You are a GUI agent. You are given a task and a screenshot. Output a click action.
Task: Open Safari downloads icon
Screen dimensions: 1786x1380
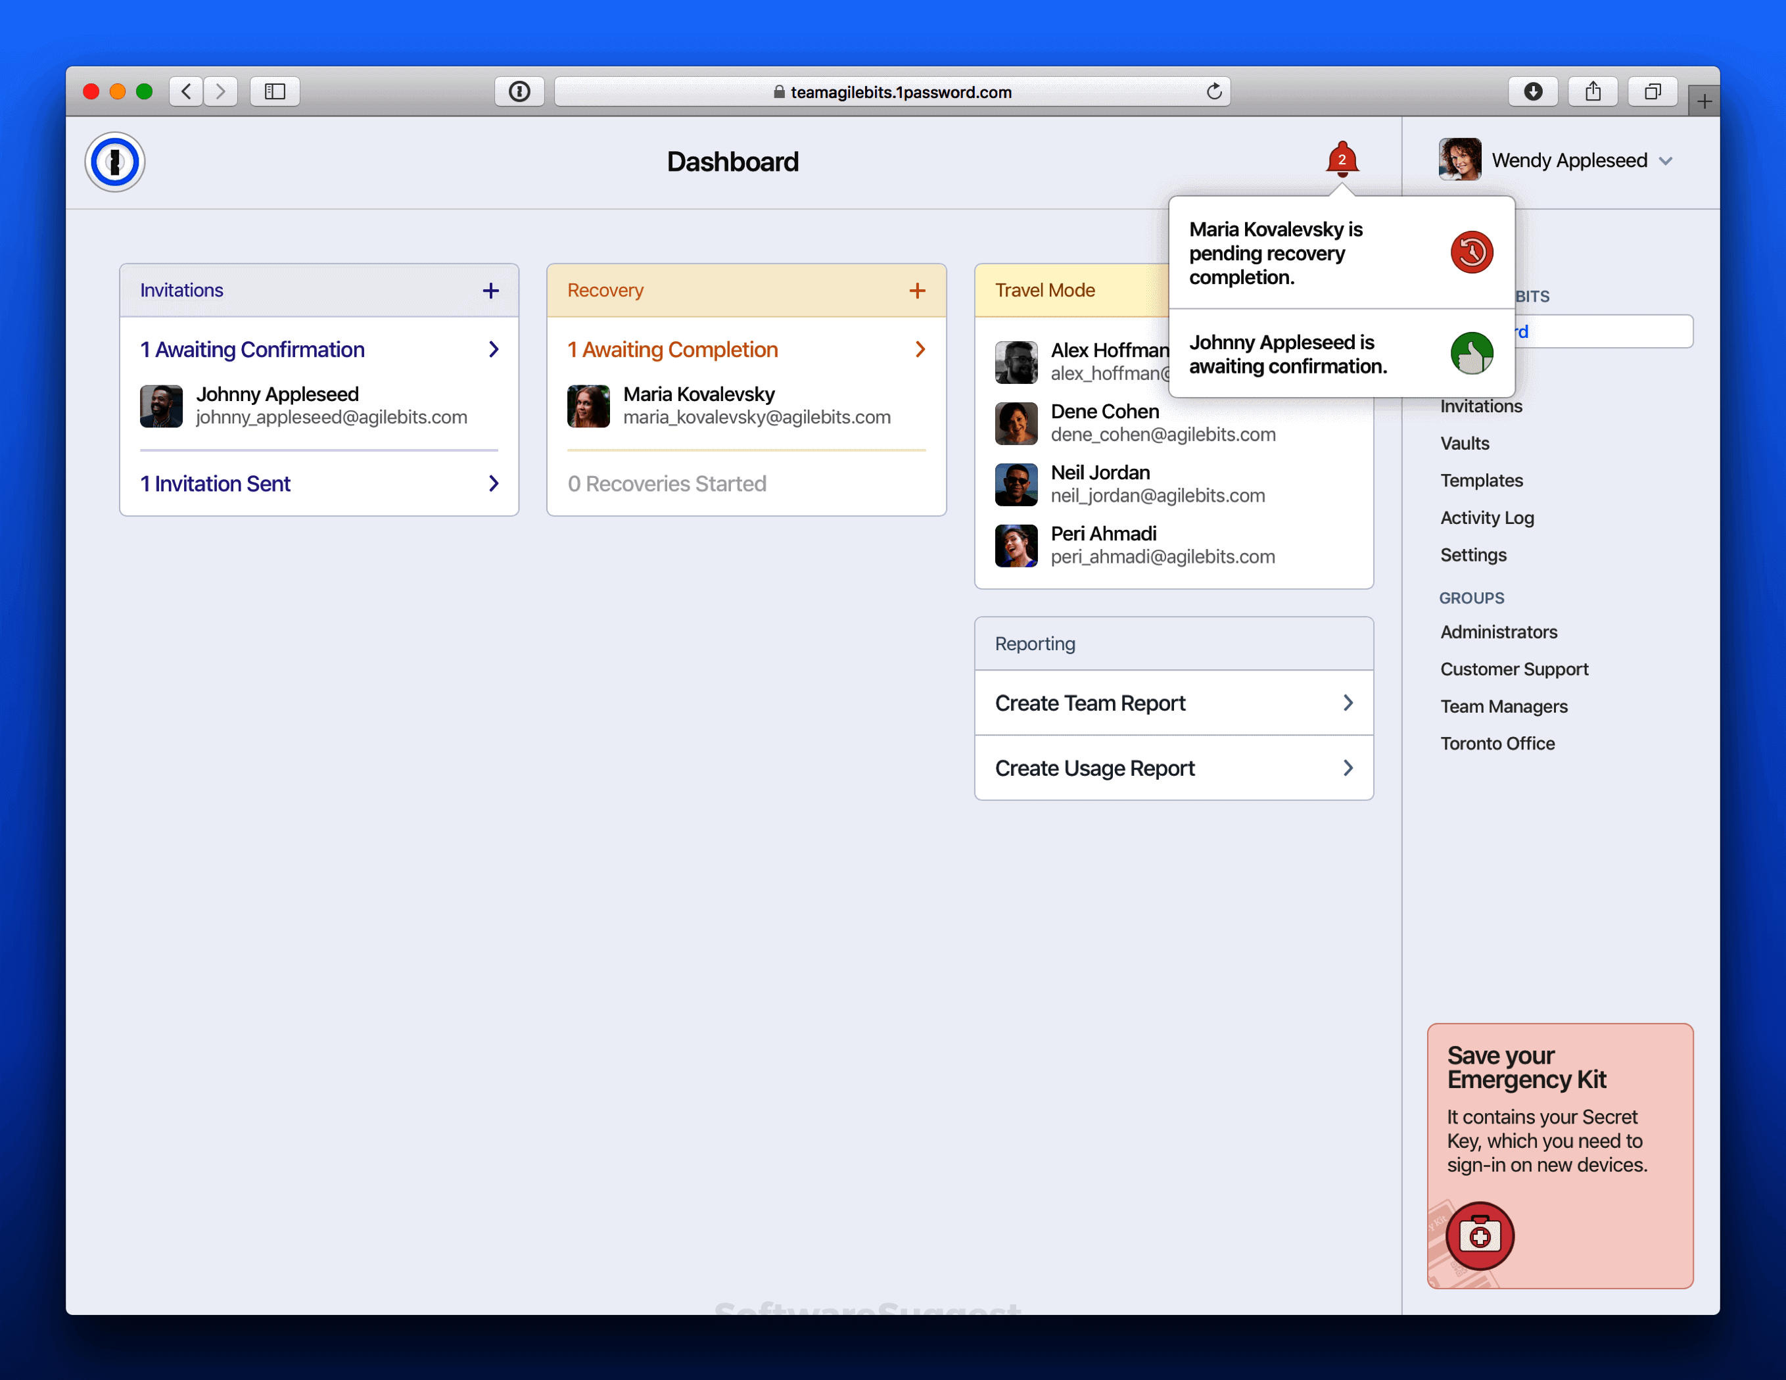(x=1532, y=91)
